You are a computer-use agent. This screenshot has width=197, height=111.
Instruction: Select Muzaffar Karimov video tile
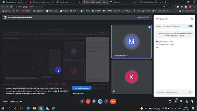click(131, 42)
